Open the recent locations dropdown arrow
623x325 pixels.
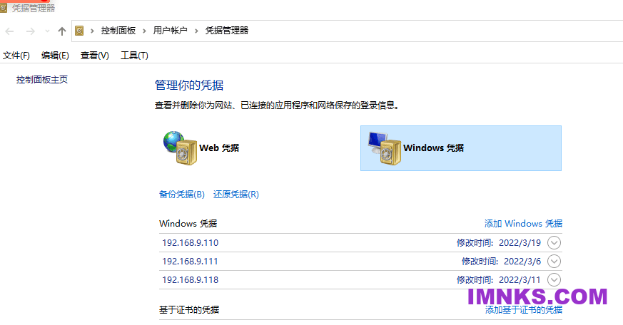pyautogui.click(x=47, y=31)
